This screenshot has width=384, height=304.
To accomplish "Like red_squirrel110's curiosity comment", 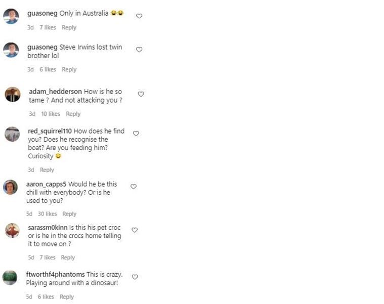I will click(x=136, y=134).
